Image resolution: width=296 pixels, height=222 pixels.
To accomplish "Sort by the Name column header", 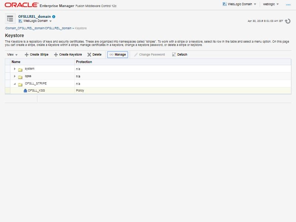I will (43, 62).
